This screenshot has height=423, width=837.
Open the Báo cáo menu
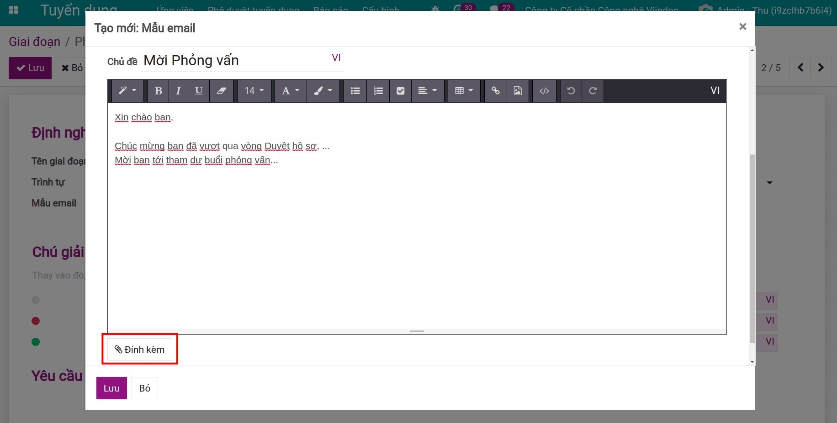click(330, 9)
